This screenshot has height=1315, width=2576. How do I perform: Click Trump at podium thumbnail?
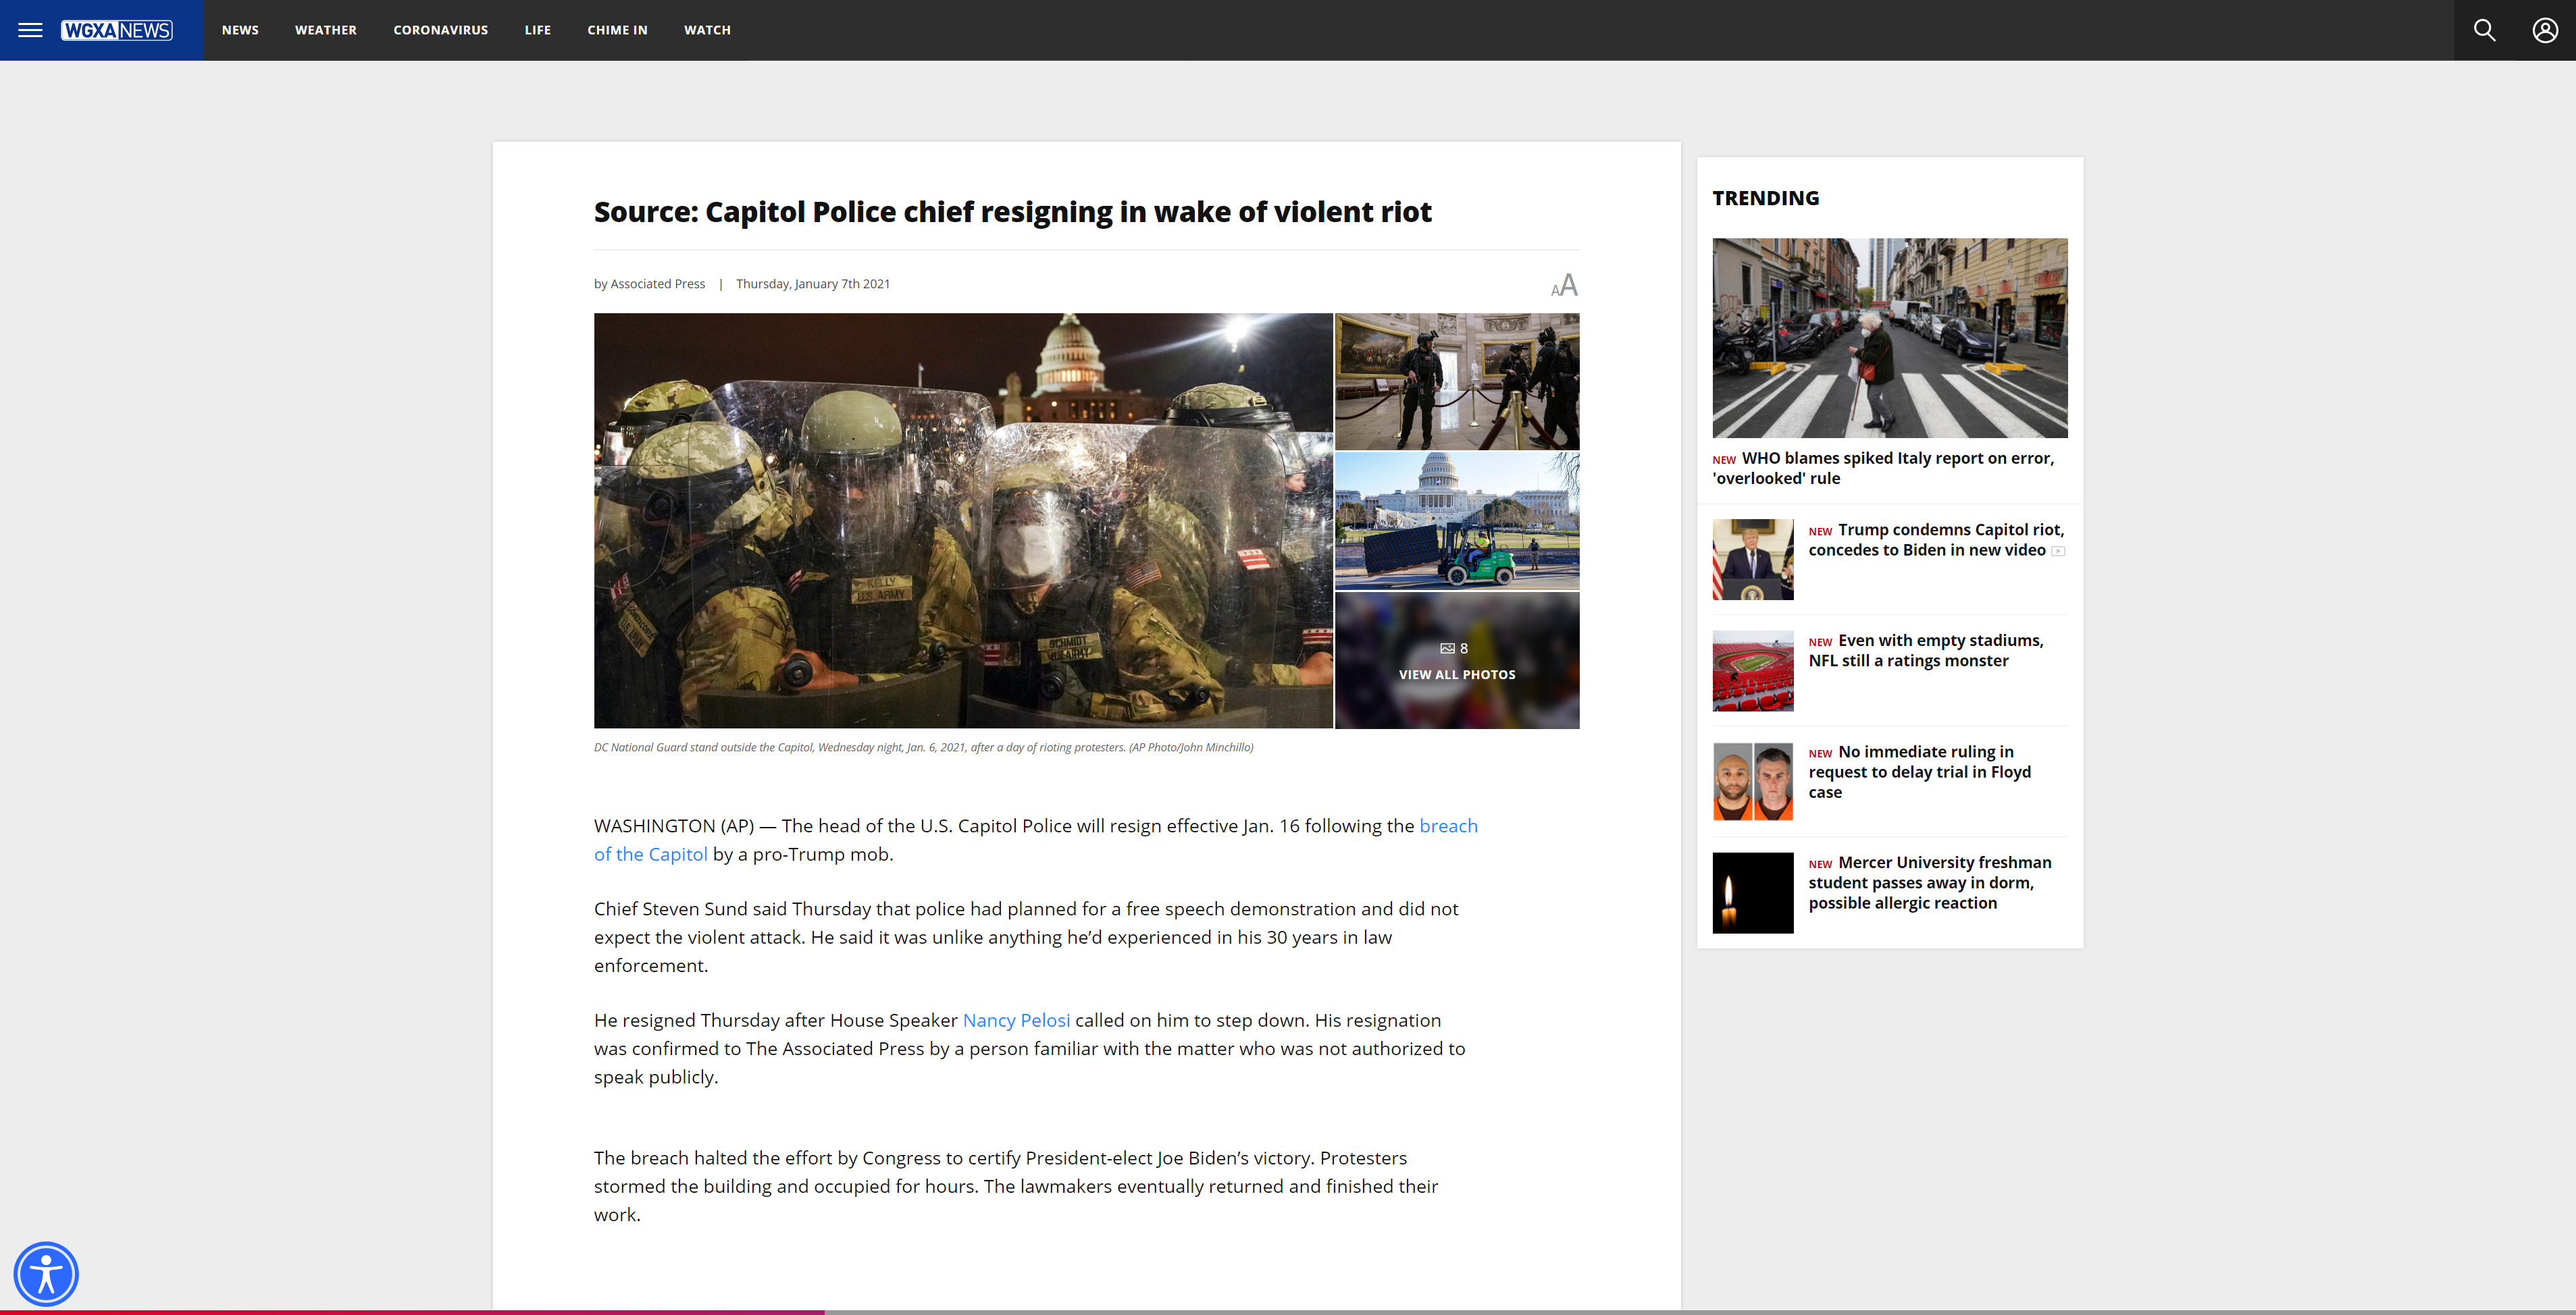click(1753, 560)
